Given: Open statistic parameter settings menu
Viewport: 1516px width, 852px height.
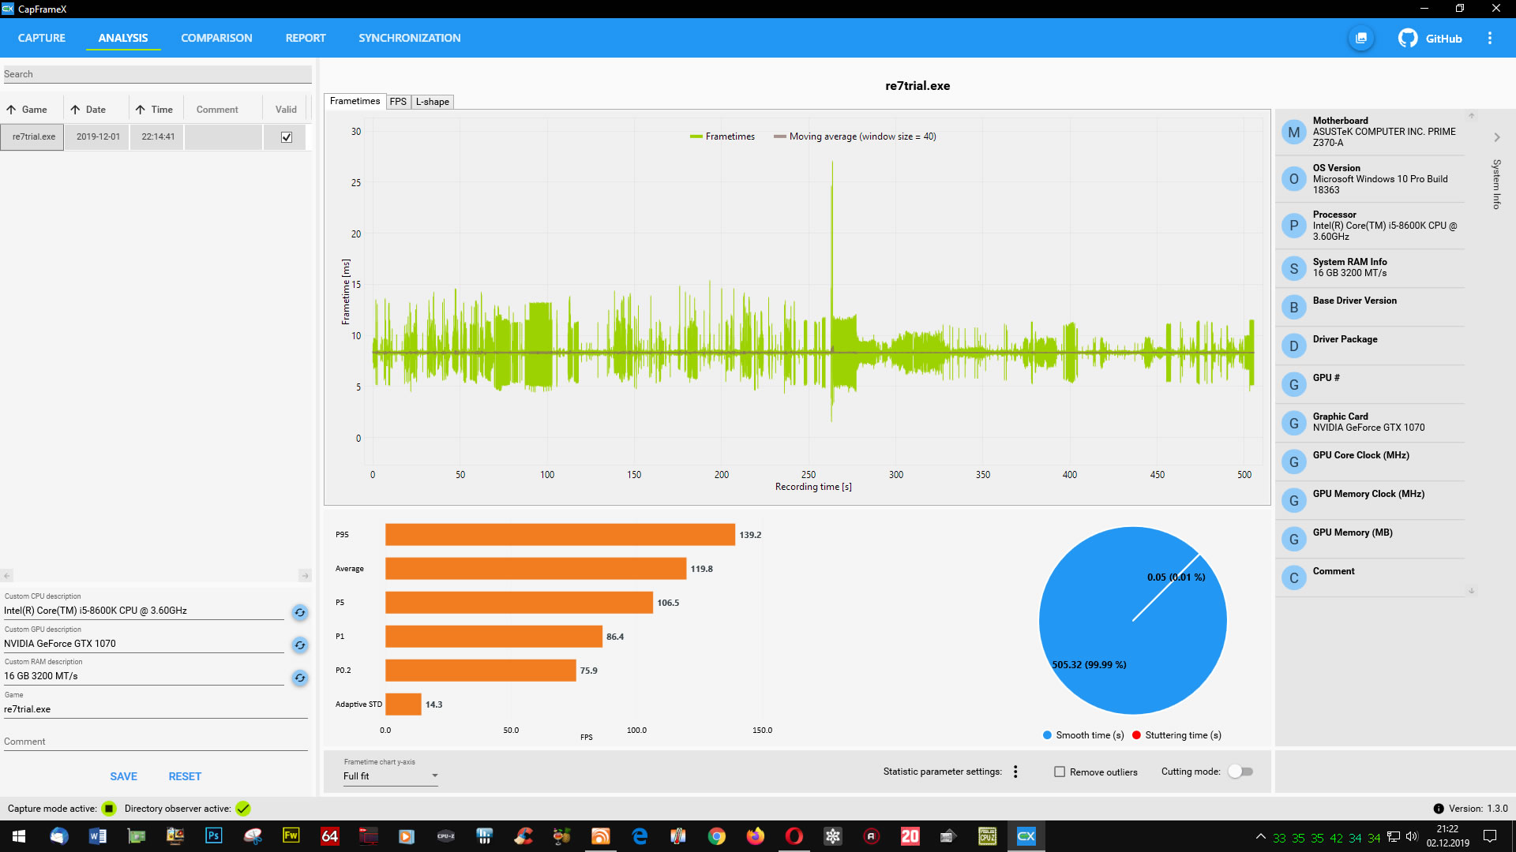Looking at the screenshot, I should coord(1015,772).
